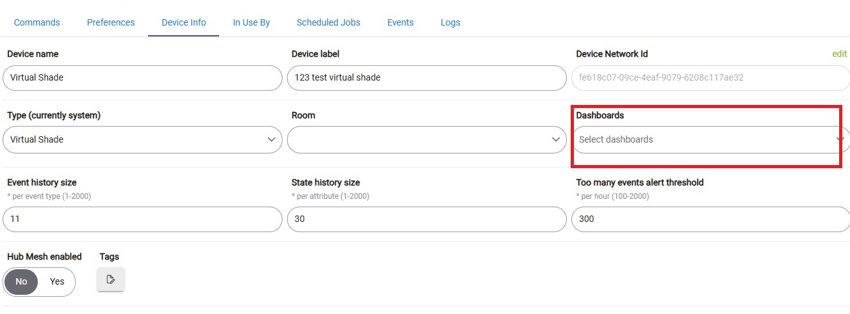Switch to the Events tab
This screenshot has height=314, width=850.
coord(400,22)
